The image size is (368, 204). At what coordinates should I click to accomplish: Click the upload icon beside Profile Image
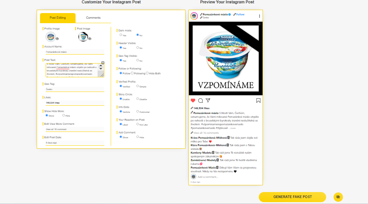click(x=57, y=38)
